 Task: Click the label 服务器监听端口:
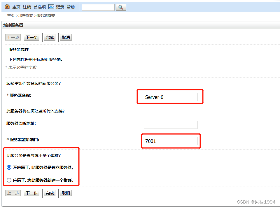pyautogui.click(x=24, y=140)
